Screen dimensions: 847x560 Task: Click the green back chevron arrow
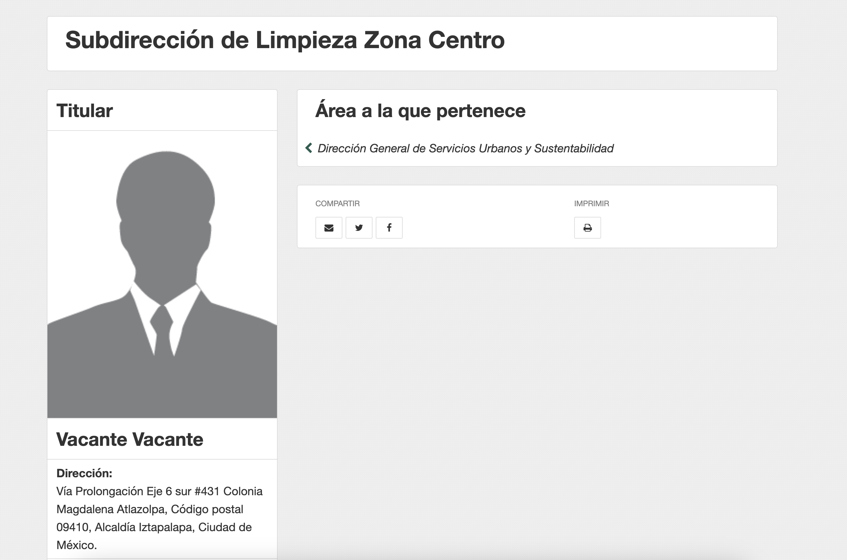click(x=309, y=148)
